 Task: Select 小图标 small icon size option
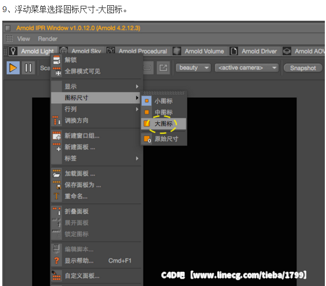164,101
